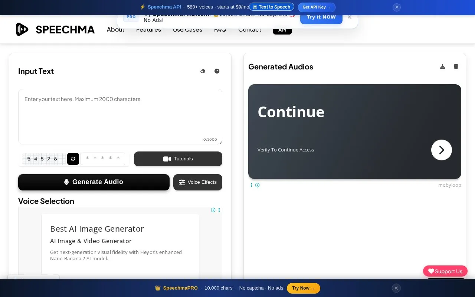Click the Continue heading on the ad
Screen dimensions: 475x297
pyautogui.click(x=291, y=112)
